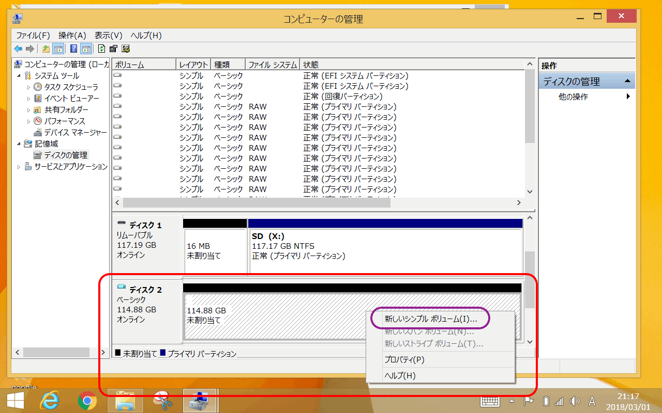Screen dimensions: 662x413
Task: Click the ファイル システム column header
Action: (272, 65)
